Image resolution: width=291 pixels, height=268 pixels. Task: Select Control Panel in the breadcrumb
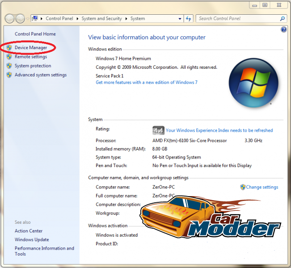(x=59, y=19)
